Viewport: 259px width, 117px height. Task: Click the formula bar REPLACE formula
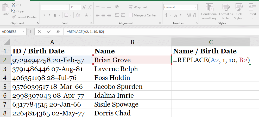85,32
